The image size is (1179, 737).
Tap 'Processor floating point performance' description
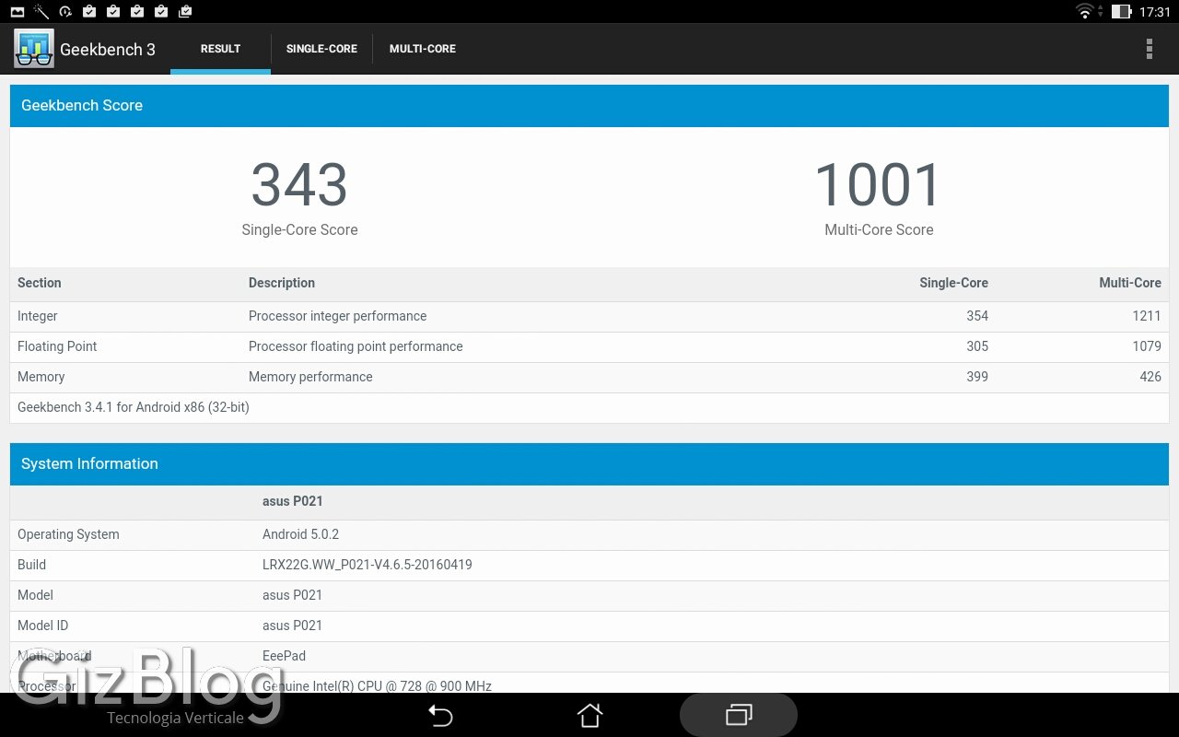point(356,346)
